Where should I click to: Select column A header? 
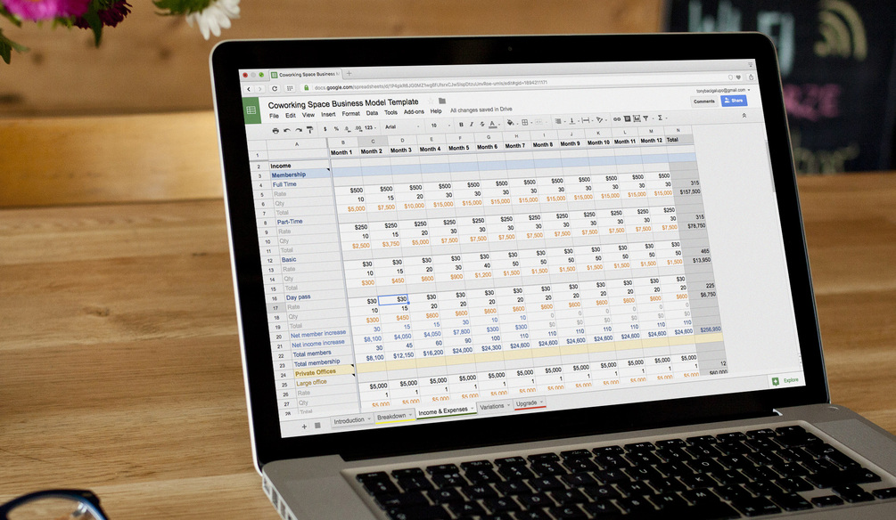[x=297, y=144]
